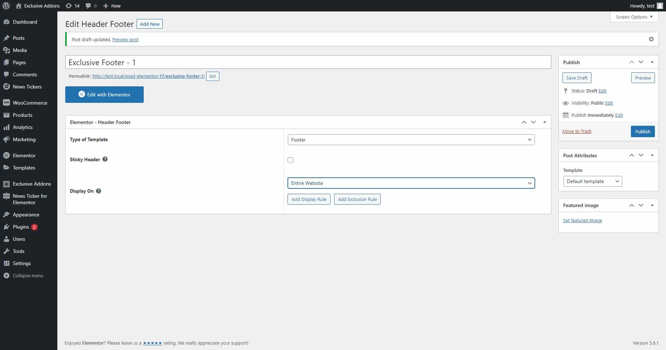Click Save Draft button
The width and height of the screenshot is (666, 350).
(577, 78)
